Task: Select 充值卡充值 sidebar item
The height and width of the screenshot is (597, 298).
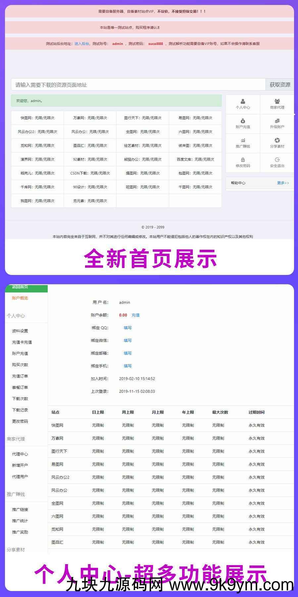Action: pyautogui.click(x=22, y=342)
